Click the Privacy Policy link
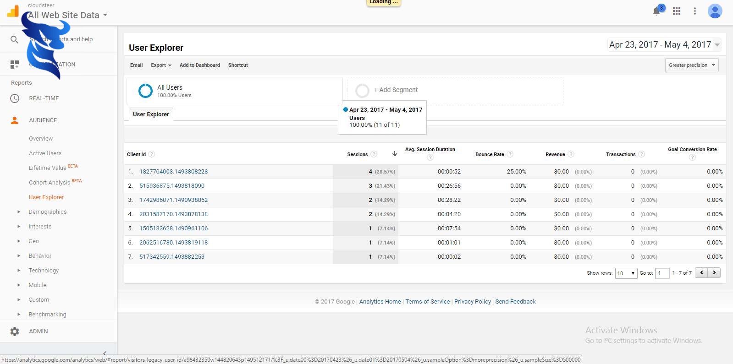Image resolution: width=733 pixels, height=364 pixels. [473, 302]
